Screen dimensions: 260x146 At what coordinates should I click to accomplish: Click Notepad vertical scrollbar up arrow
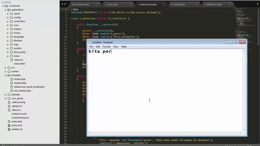(244, 51)
